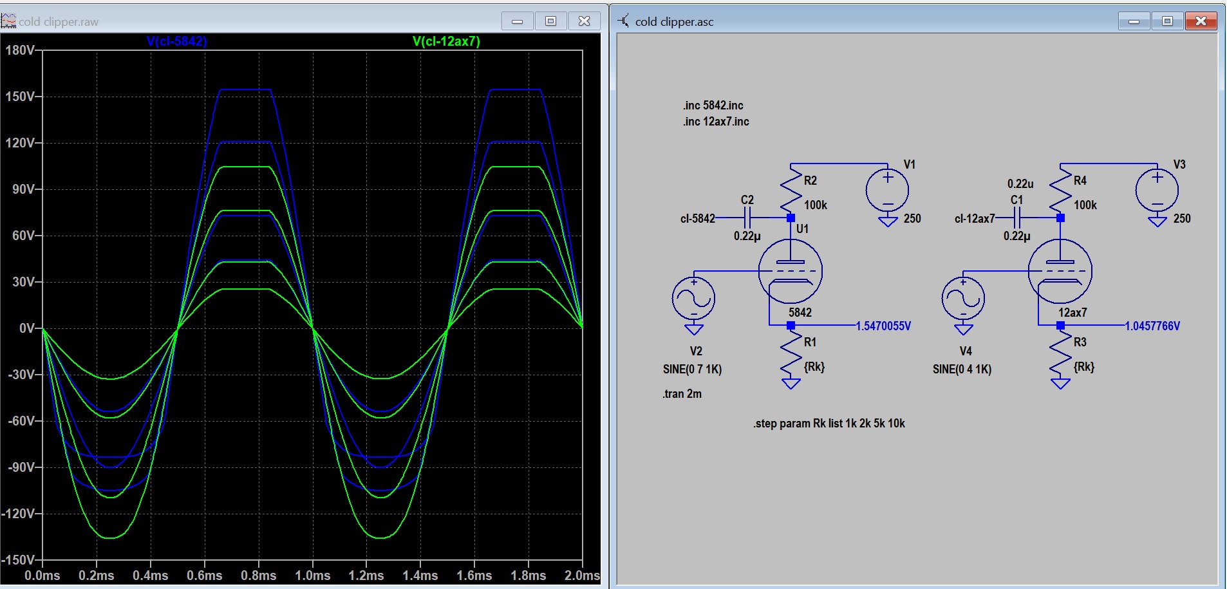Image resolution: width=1227 pixels, height=589 pixels.
Task: Click the 250 value of V3
Action: pyautogui.click(x=1182, y=219)
